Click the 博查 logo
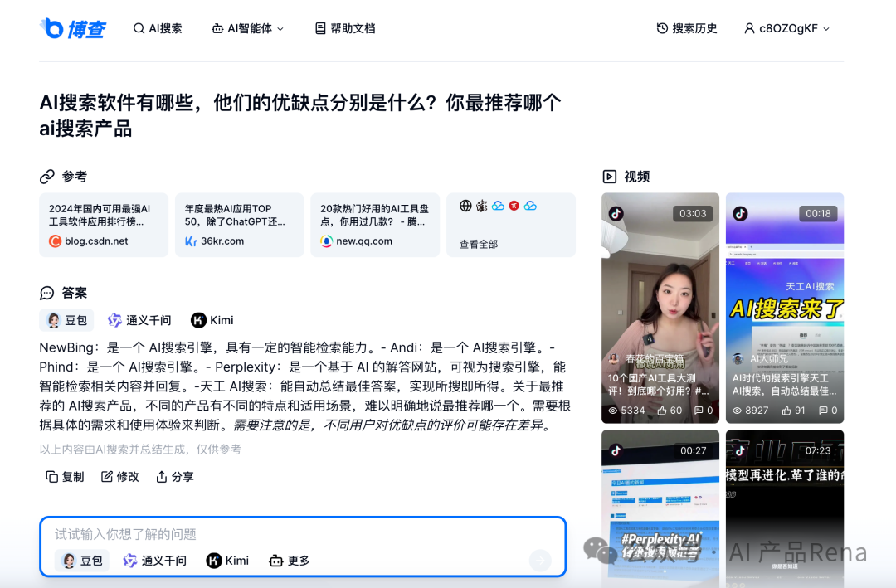This screenshot has width=896, height=588. (73, 27)
